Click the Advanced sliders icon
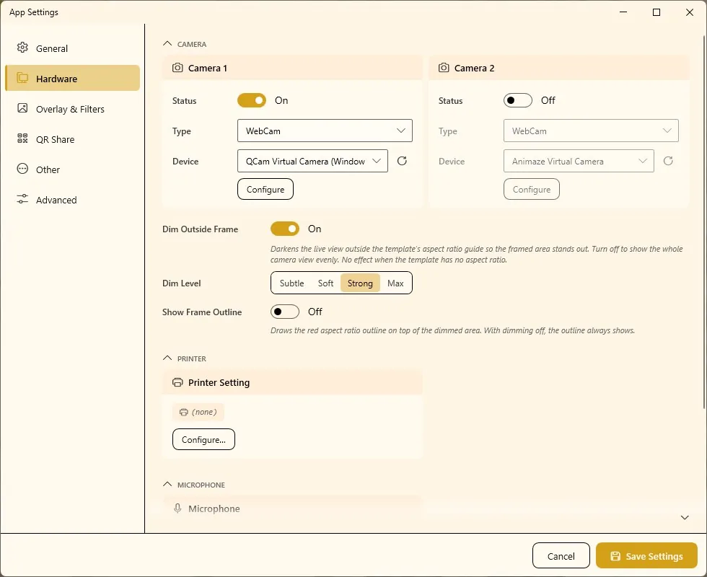The width and height of the screenshot is (707, 577). coord(22,199)
